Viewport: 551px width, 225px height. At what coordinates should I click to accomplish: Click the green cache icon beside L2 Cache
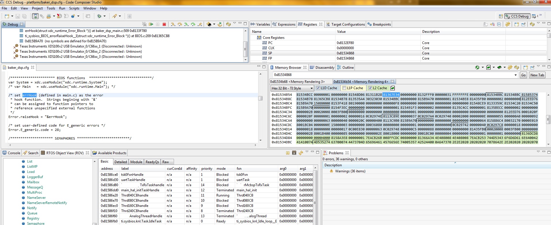pos(393,88)
